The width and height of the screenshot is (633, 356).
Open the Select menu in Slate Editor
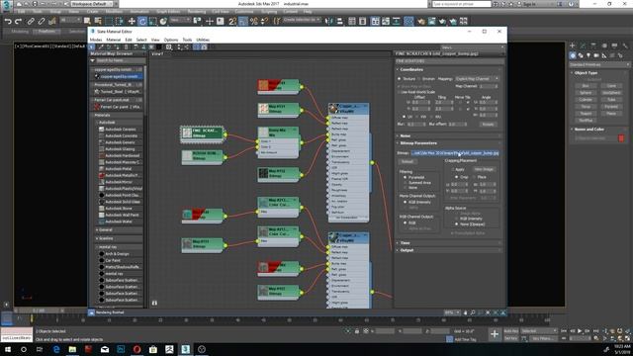(x=141, y=40)
